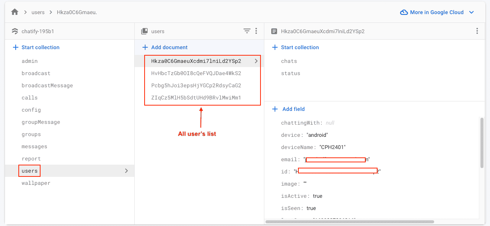Select the groupMessage collection

click(41, 122)
